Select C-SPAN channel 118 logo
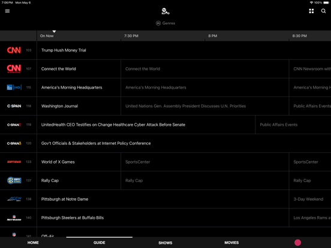Screen dimensions: 331x248 (x=14, y=106)
